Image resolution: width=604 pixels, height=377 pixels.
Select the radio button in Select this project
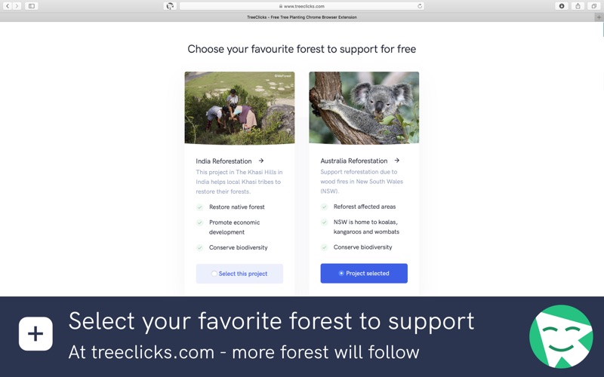pyautogui.click(x=214, y=274)
